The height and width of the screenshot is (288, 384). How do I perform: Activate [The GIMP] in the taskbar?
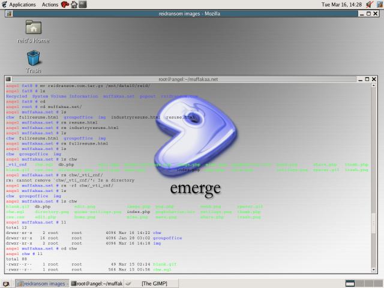point(150,283)
